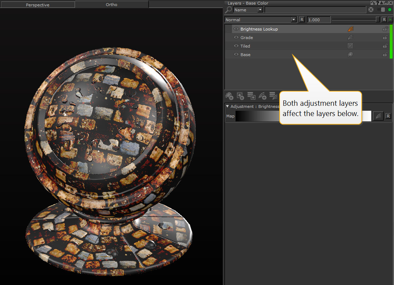Toggle the lock on the Tiled layer
This screenshot has width=394, height=285.
click(385, 46)
